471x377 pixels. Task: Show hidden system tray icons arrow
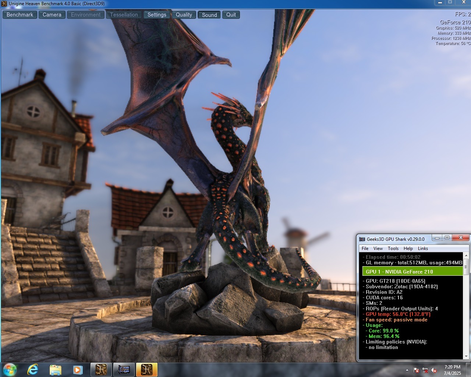tap(407, 370)
